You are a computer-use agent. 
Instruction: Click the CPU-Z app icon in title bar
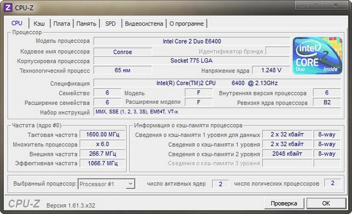8,7
